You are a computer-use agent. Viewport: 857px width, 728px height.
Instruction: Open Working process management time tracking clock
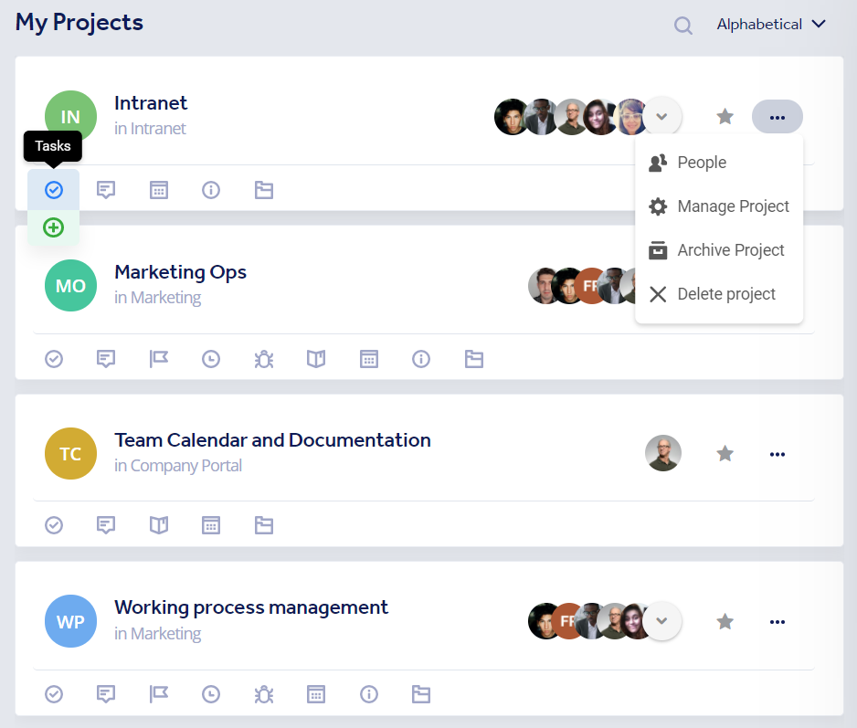tap(211, 694)
